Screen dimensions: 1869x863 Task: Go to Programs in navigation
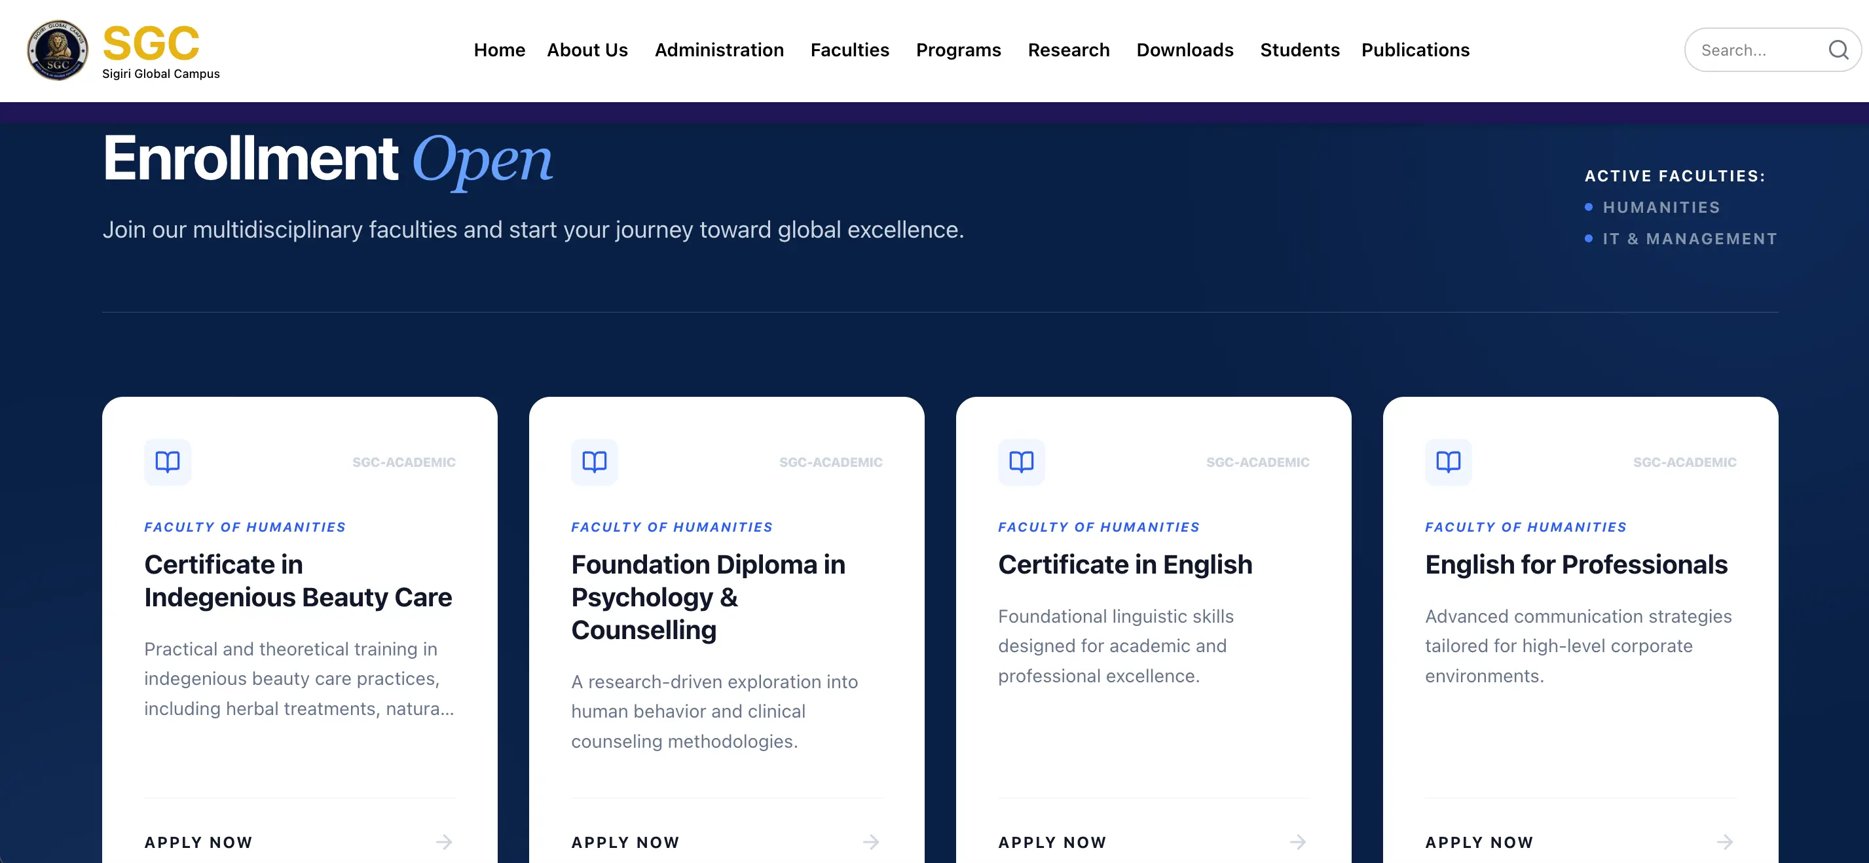[x=957, y=50]
